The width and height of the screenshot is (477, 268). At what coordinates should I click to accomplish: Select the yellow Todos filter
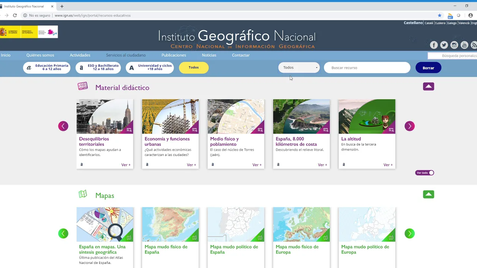194,68
